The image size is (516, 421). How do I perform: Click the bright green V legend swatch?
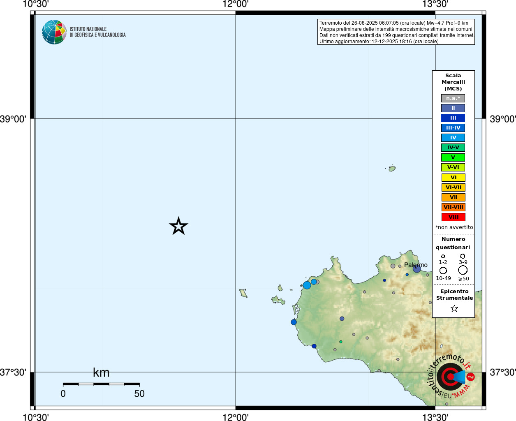point(453,157)
